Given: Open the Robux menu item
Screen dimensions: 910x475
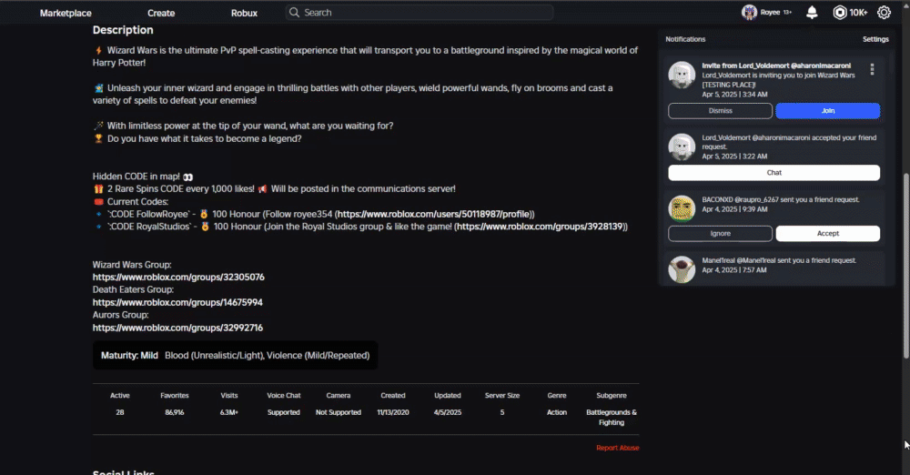Looking at the screenshot, I should click(244, 13).
